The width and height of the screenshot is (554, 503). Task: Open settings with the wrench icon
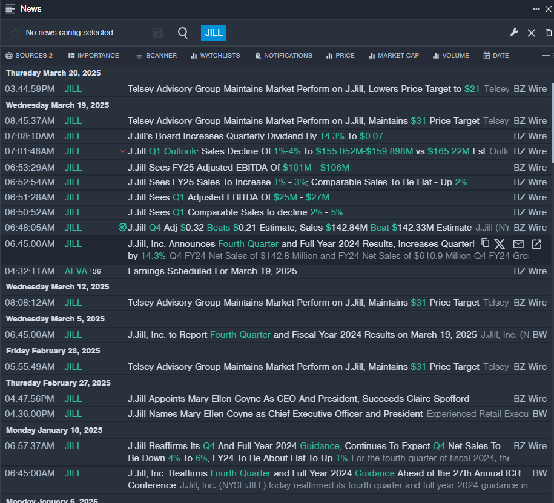514,33
